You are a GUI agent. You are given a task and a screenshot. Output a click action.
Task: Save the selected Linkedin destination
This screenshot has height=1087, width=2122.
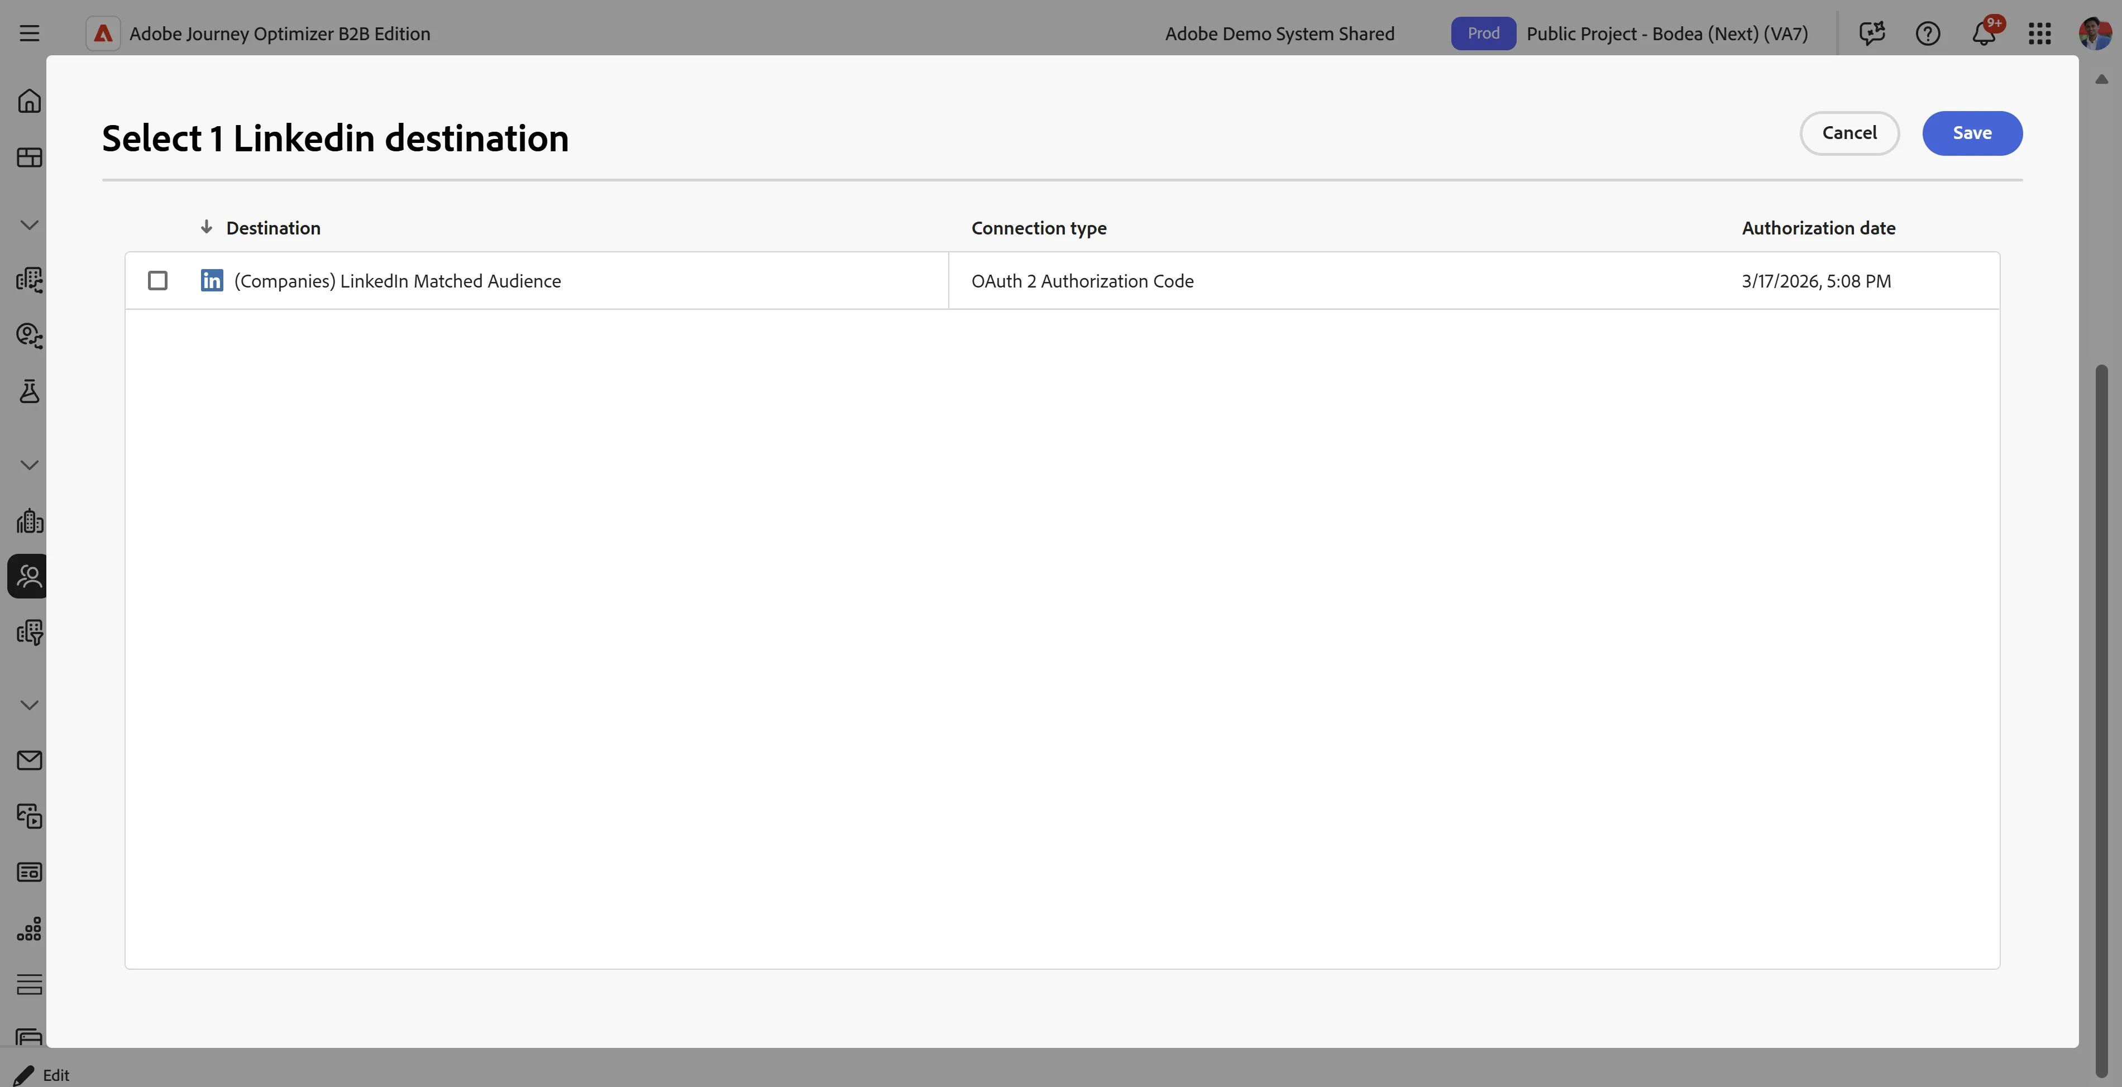pos(1972,133)
